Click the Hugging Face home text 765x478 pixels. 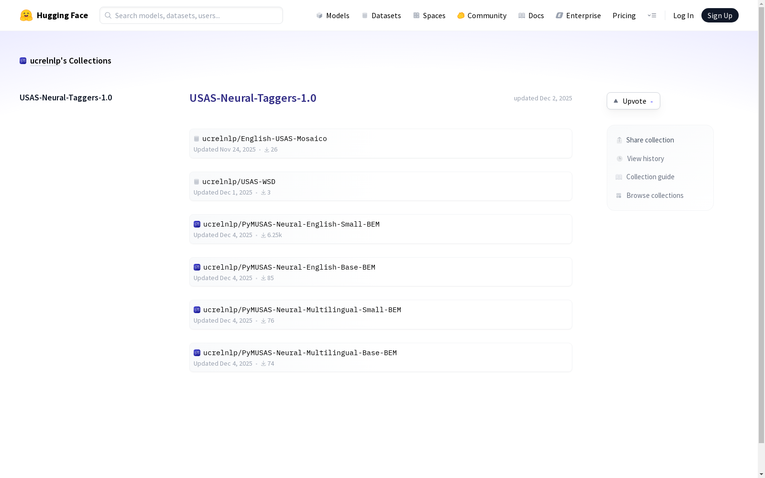click(62, 15)
